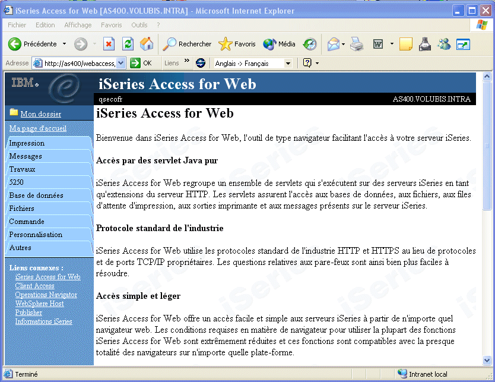The width and height of the screenshot is (495, 382).
Task: Click the Mon dossier folder icon
Action: [x=14, y=112]
